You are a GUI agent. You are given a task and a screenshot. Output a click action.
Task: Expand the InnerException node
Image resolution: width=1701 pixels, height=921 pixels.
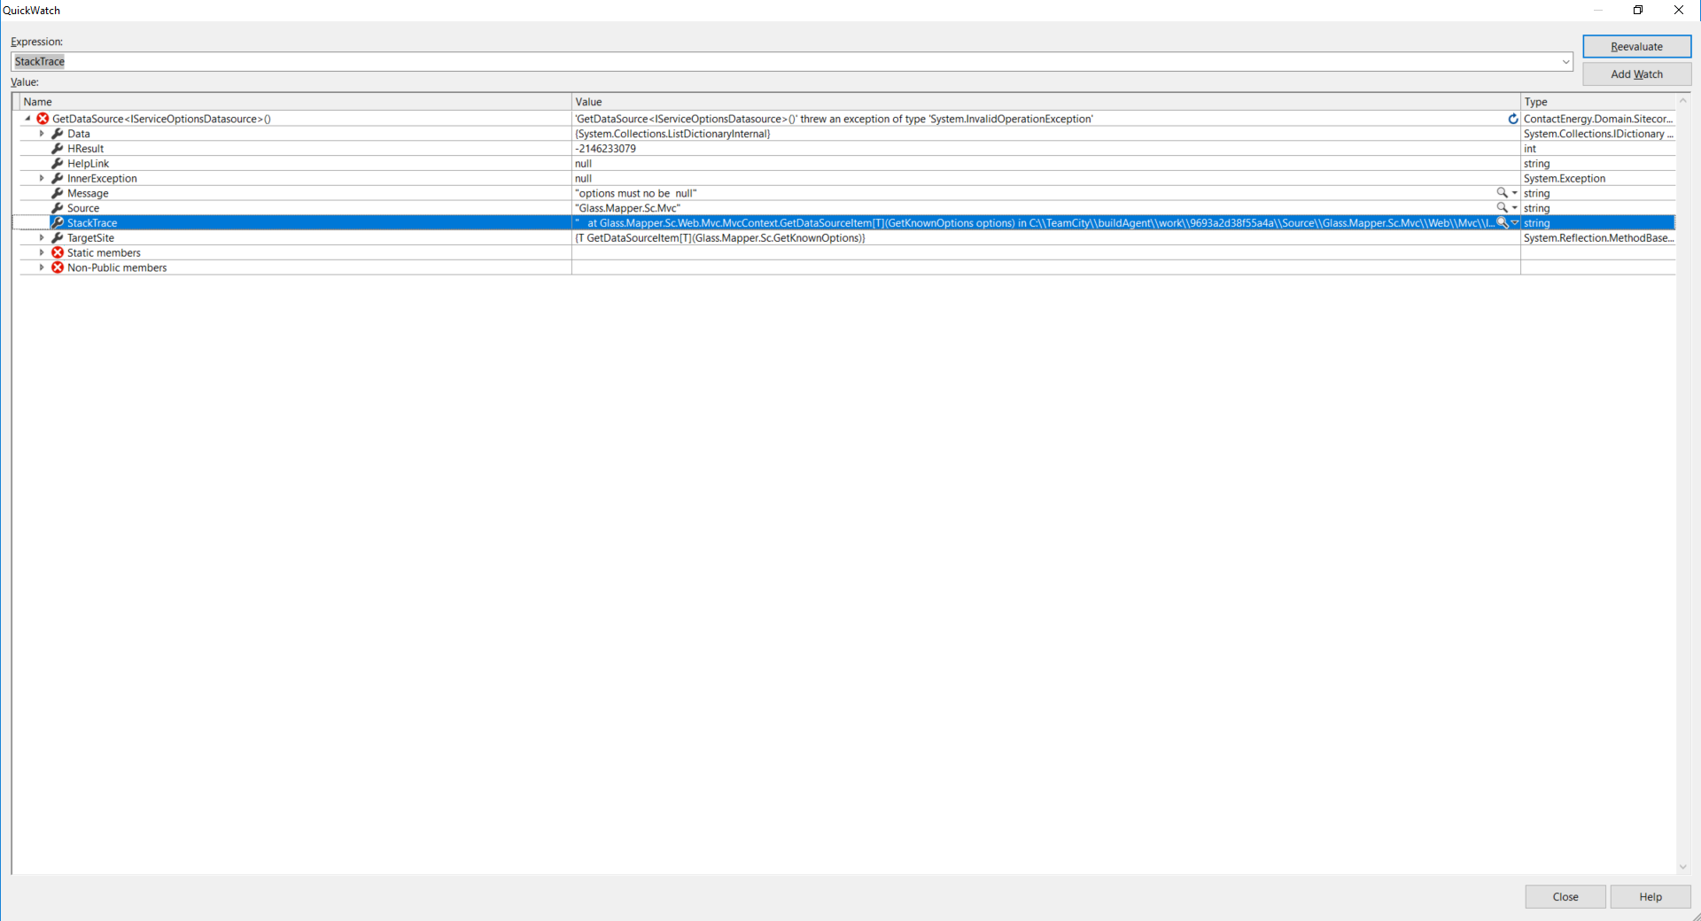point(42,178)
